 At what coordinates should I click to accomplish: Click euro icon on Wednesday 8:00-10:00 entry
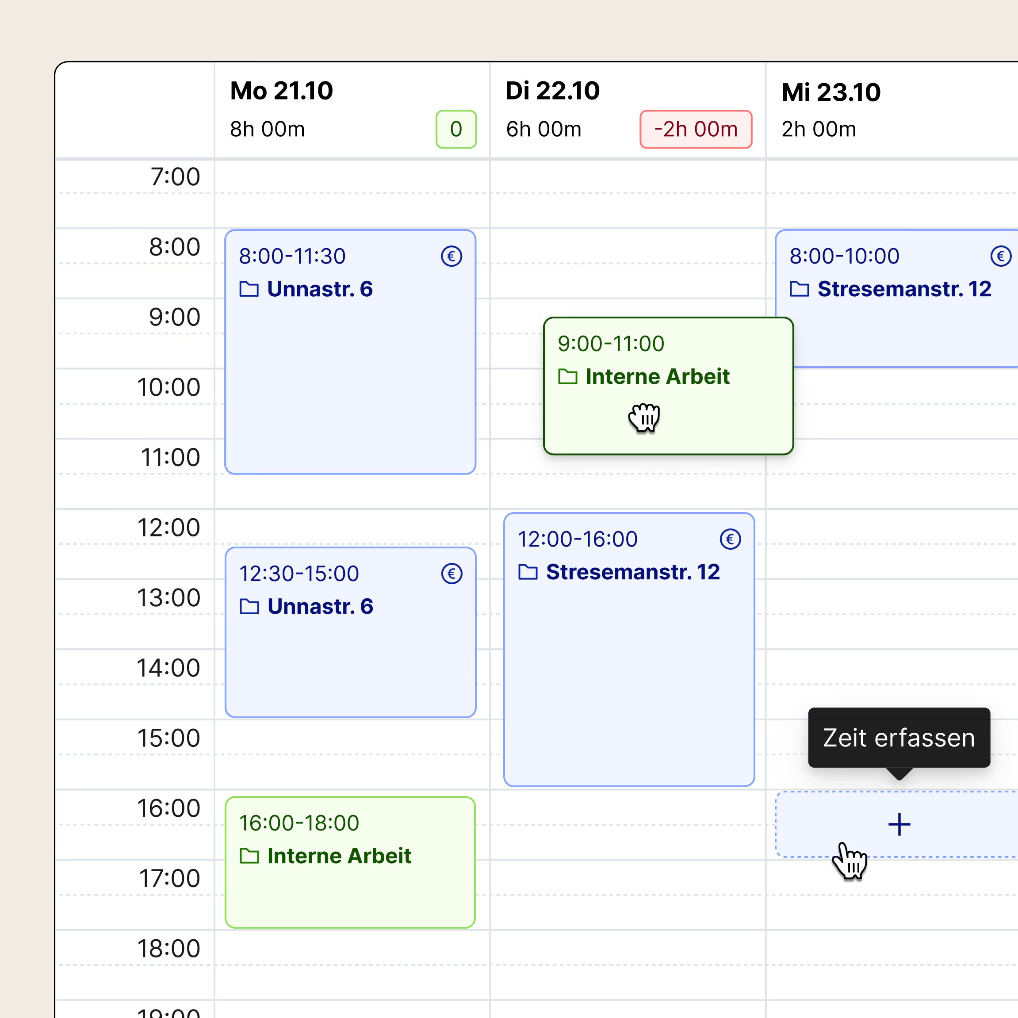tap(1000, 256)
